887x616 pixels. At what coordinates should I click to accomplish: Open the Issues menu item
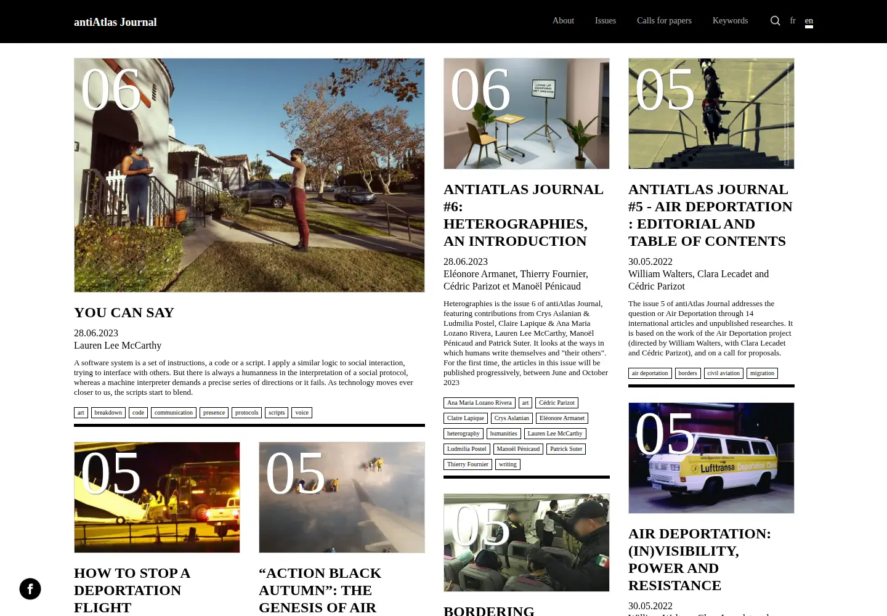(x=606, y=20)
